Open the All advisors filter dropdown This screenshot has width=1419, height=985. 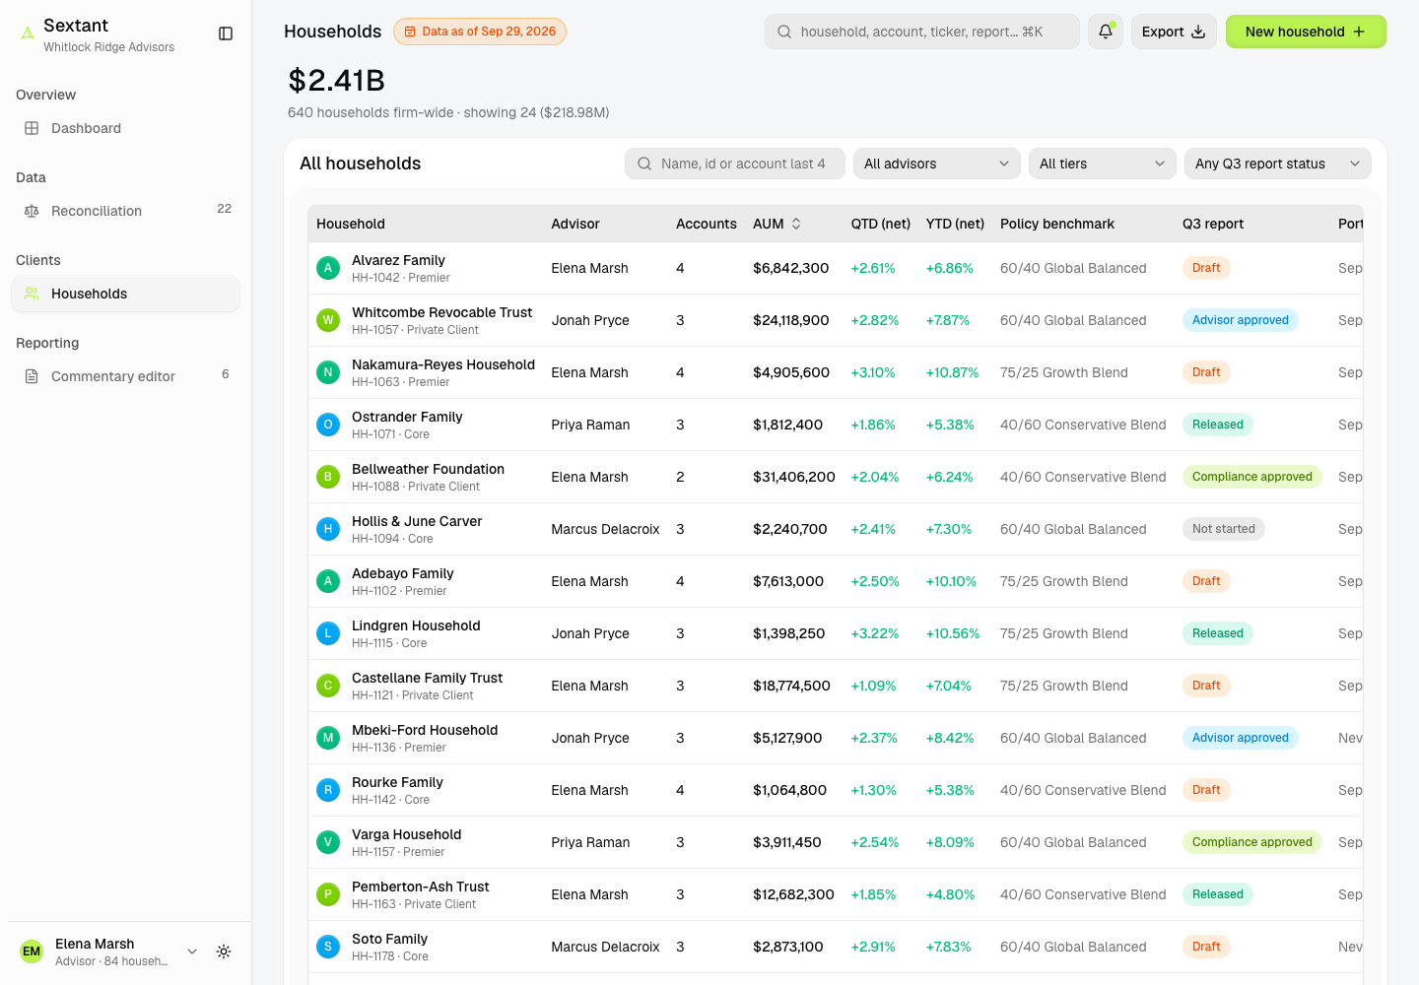(936, 164)
